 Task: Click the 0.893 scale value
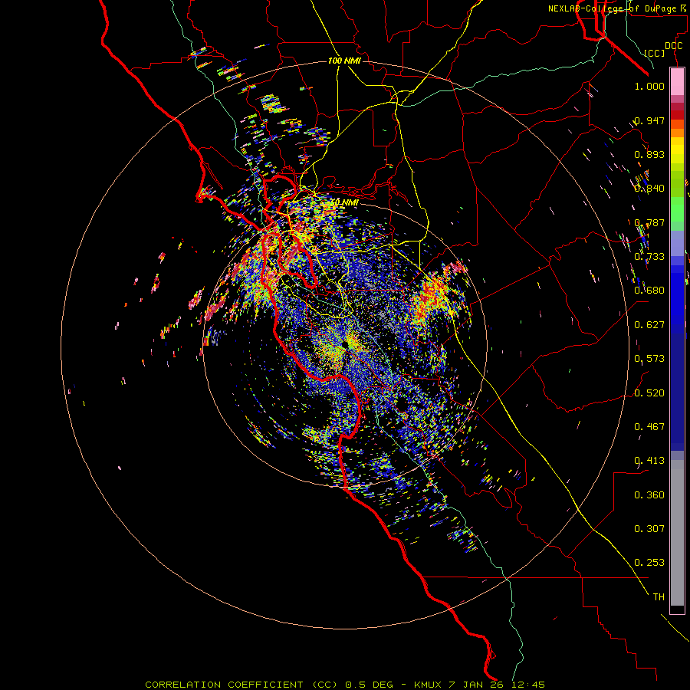(649, 154)
